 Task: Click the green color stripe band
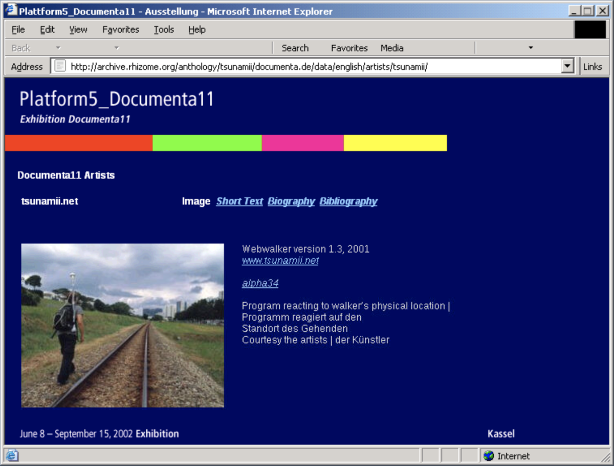pyautogui.click(x=207, y=143)
